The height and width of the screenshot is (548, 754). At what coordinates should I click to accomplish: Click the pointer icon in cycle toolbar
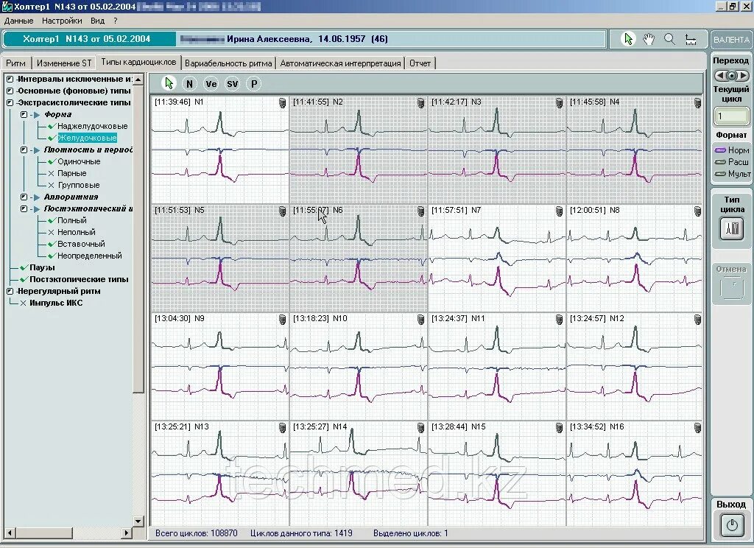pyautogui.click(x=169, y=84)
